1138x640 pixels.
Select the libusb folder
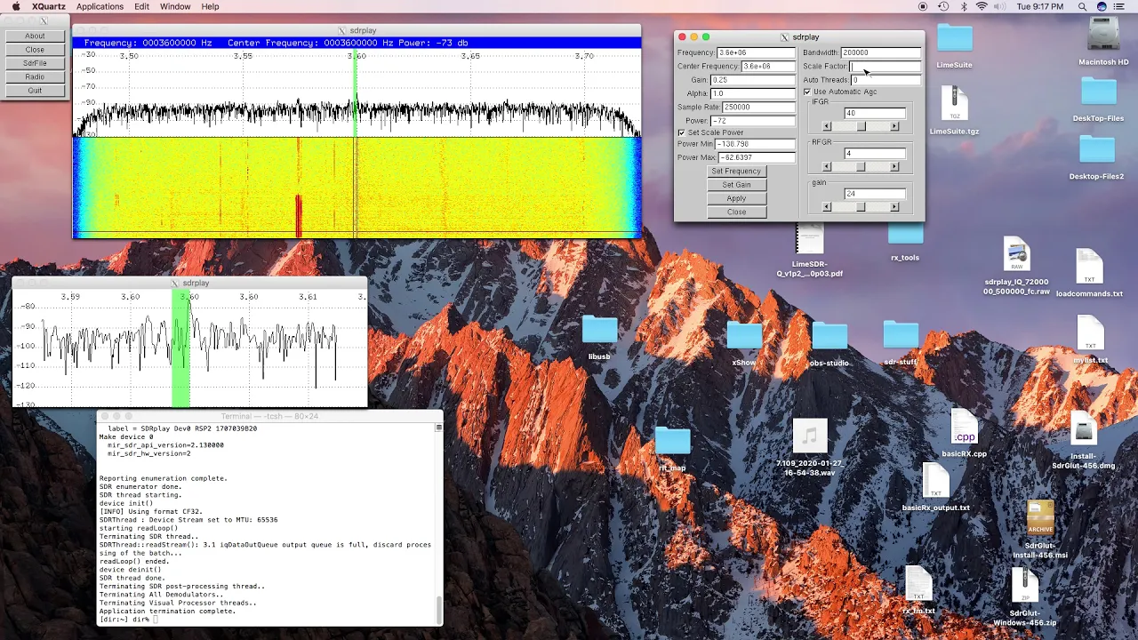tap(599, 331)
